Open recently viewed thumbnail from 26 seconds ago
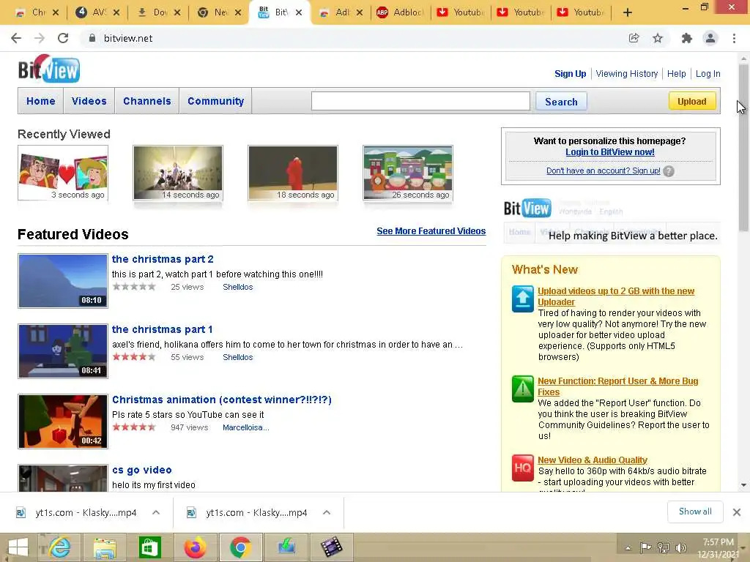 click(407, 173)
